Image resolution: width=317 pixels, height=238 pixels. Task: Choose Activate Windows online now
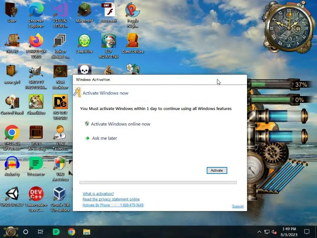(x=118, y=124)
